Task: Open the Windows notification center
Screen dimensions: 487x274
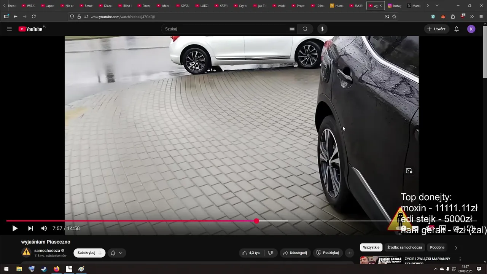Action: [479, 269]
